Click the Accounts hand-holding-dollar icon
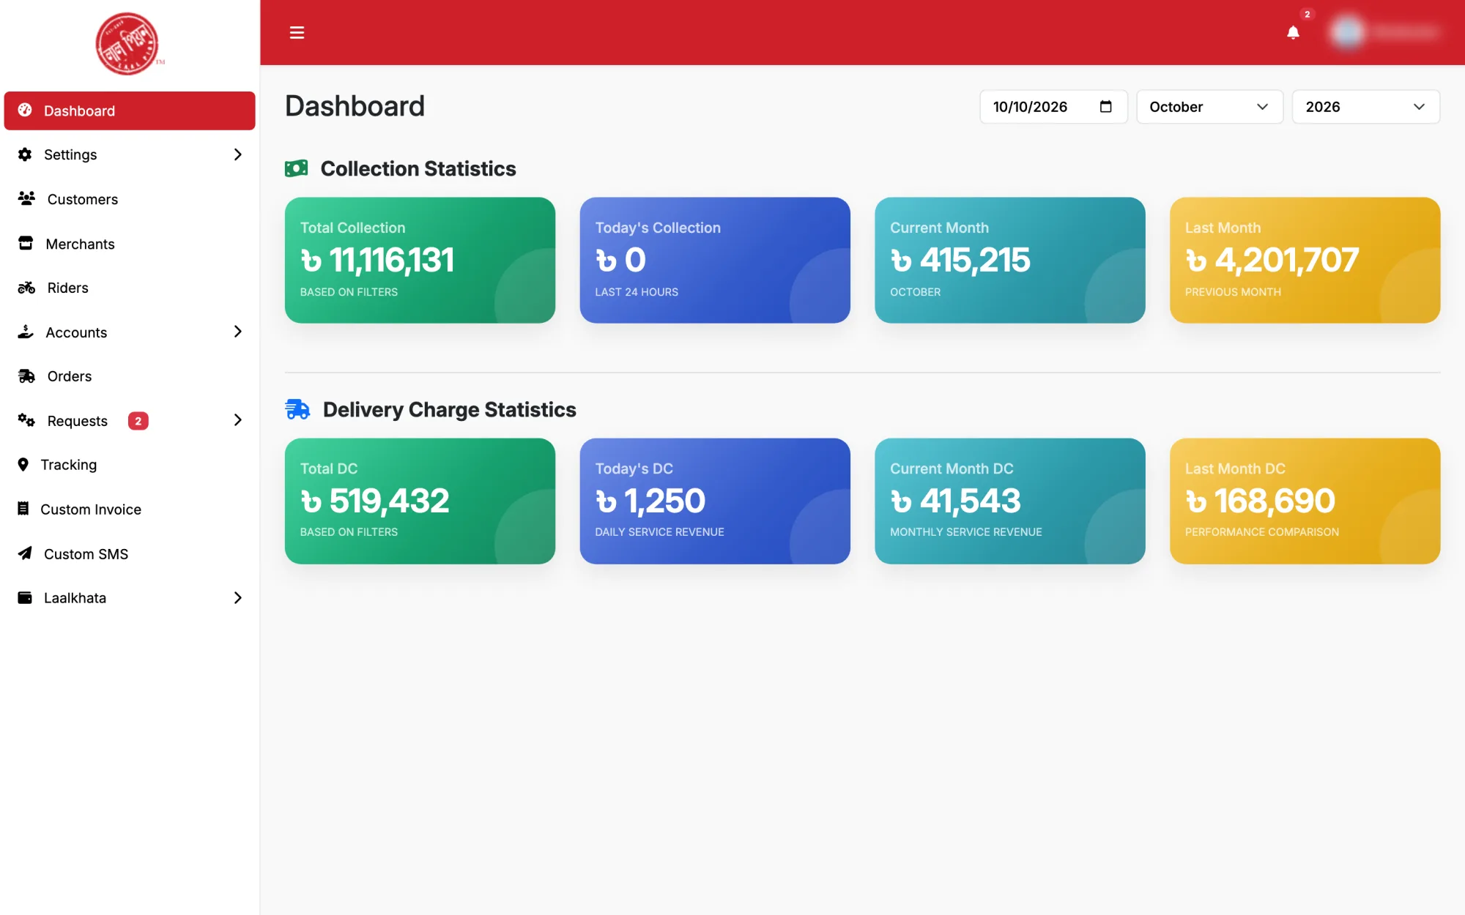The height and width of the screenshot is (915, 1465). click(26, 332)
